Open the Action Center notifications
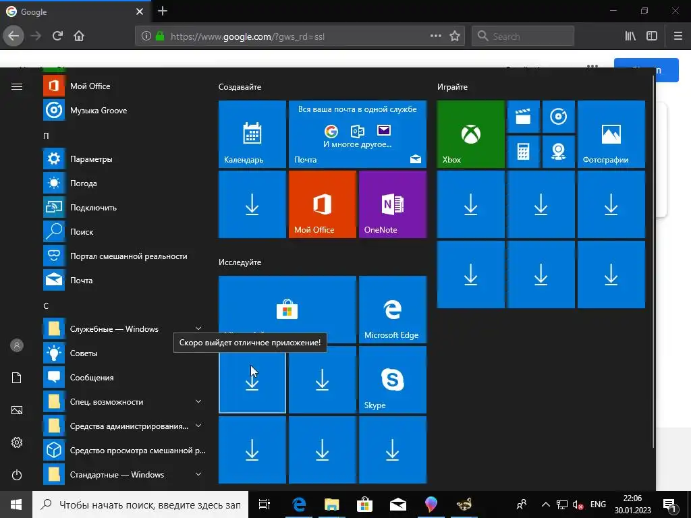The width and height of the screenshot is (691, 518). 670,505
